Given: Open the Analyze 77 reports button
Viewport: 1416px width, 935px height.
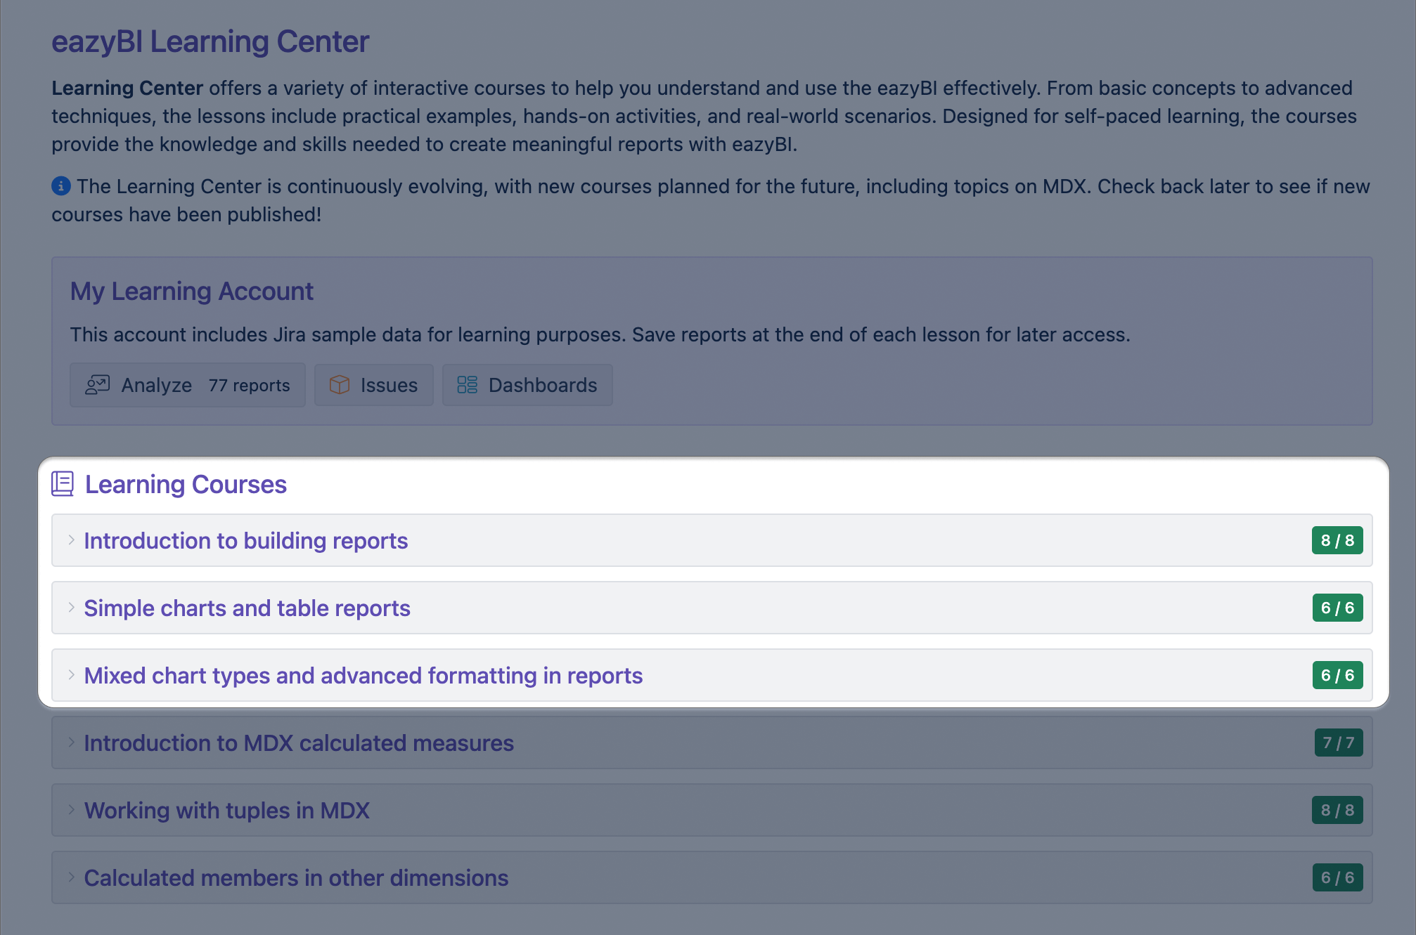Looking at the screenshot, I should click(x=188, y=385).
